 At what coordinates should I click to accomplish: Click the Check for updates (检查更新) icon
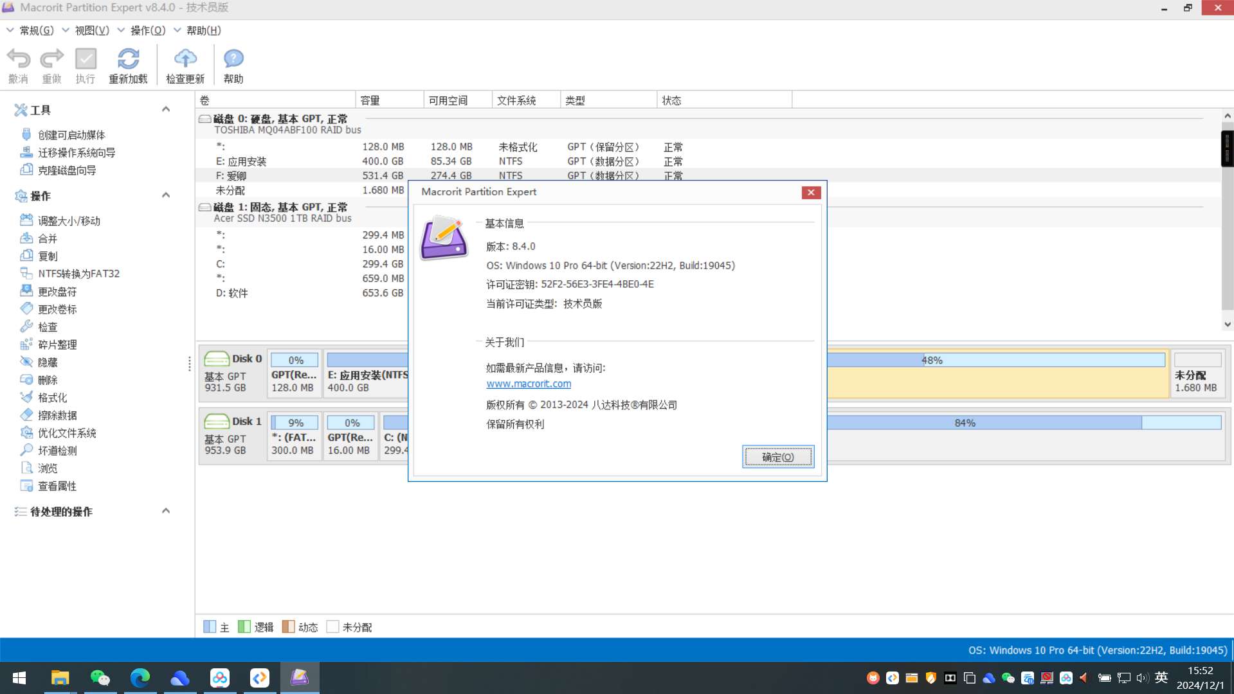pos(185,66)
